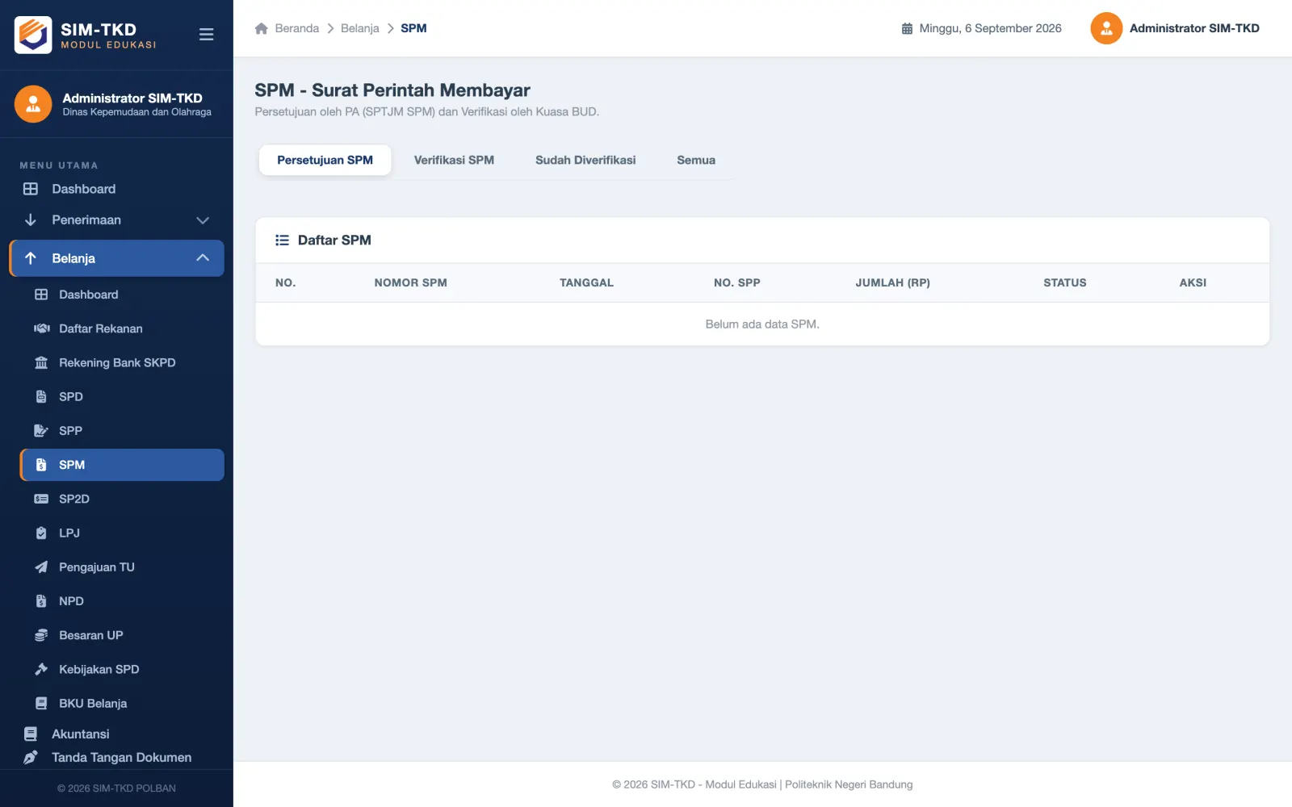
Task: Click the SPD document icon
Action: [41, 396]
